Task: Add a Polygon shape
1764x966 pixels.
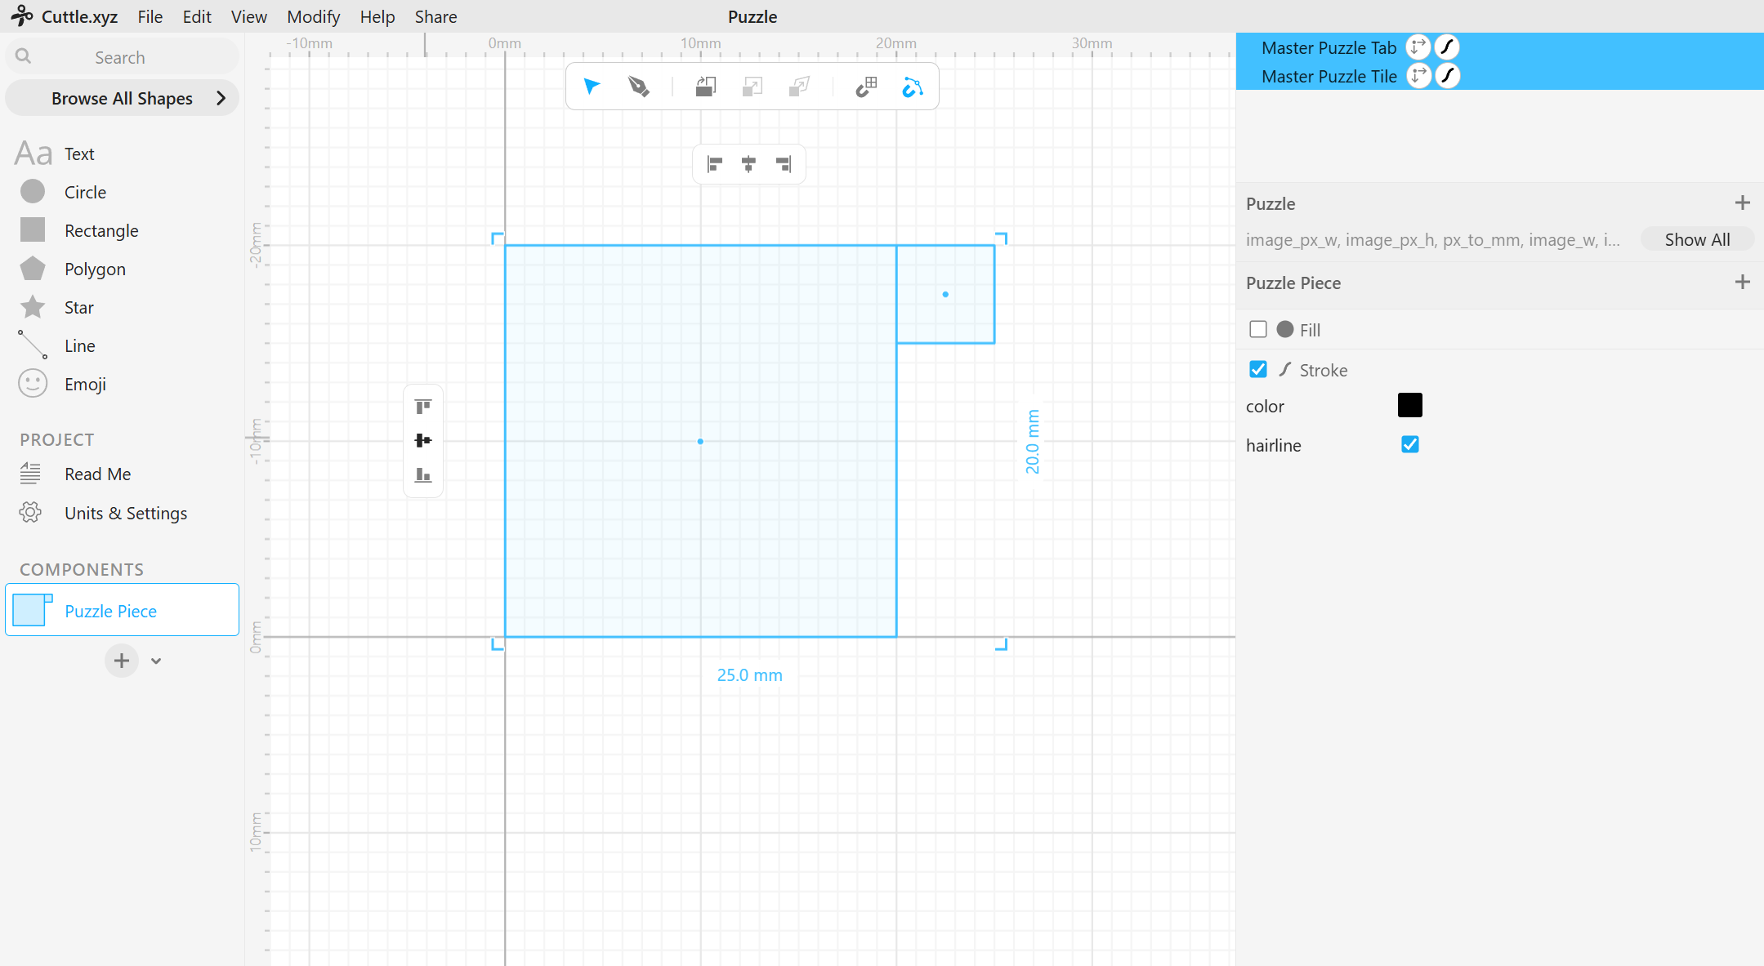Action: click(x=95, y=269)
